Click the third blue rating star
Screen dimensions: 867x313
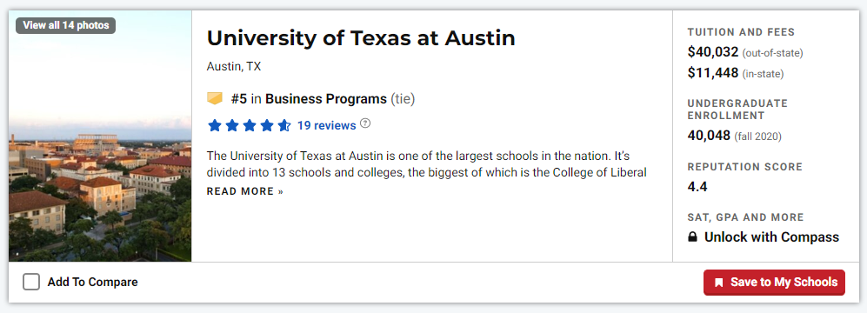coord(249,125)
